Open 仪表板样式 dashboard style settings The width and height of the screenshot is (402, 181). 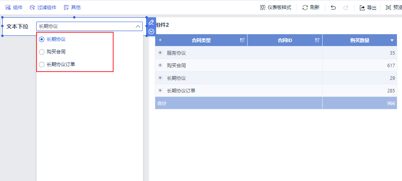tap(275, 7)
